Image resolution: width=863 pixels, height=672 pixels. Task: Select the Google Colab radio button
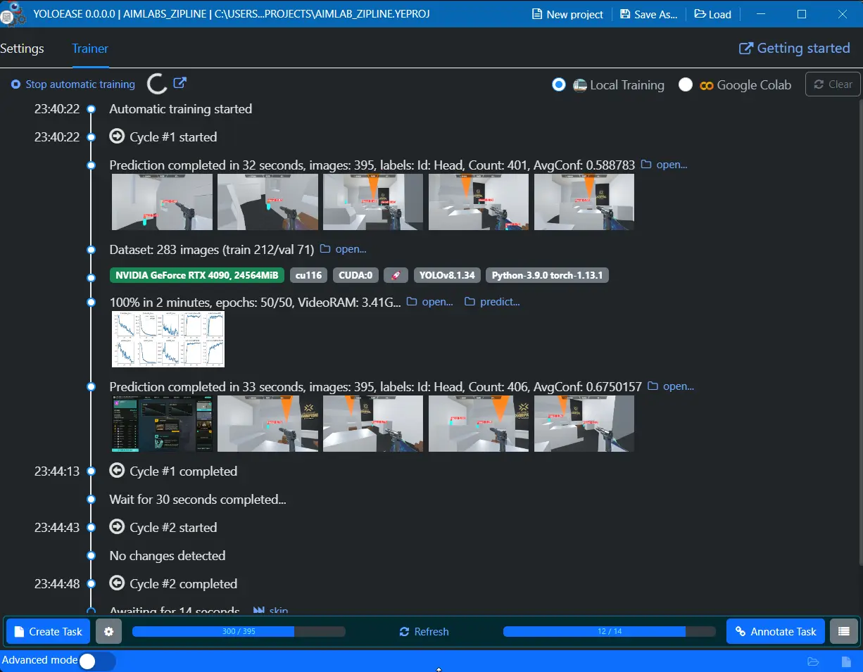686,84
